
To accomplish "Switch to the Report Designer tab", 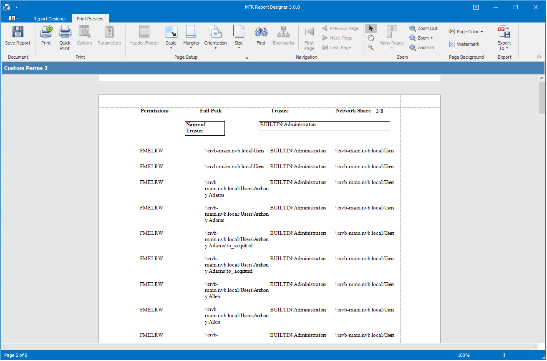I will [x=49, y=18].
